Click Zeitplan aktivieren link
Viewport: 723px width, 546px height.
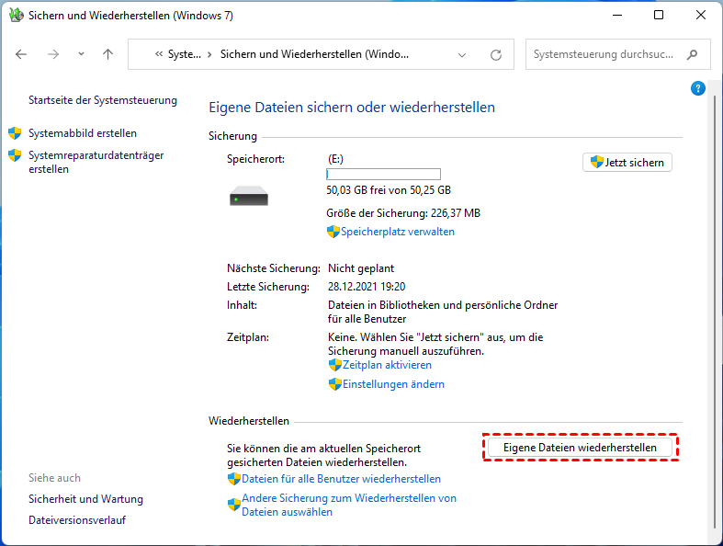point(387,365)
